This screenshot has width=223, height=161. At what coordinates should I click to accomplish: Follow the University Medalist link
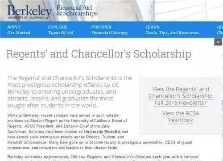click(102, 132)
